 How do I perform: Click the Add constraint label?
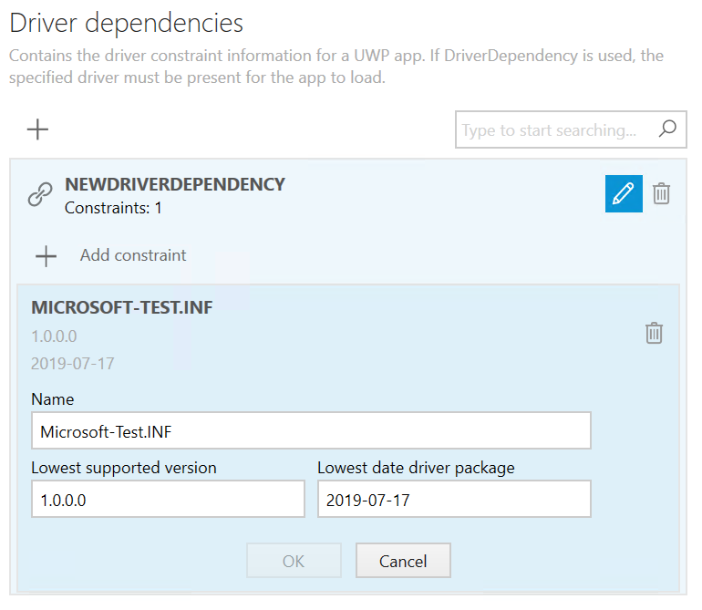pos(133,255)
